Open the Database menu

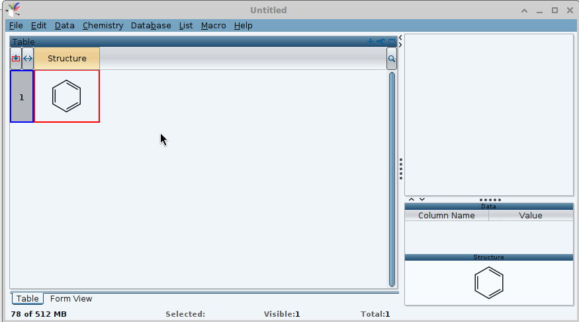click(x=151, y=25)
